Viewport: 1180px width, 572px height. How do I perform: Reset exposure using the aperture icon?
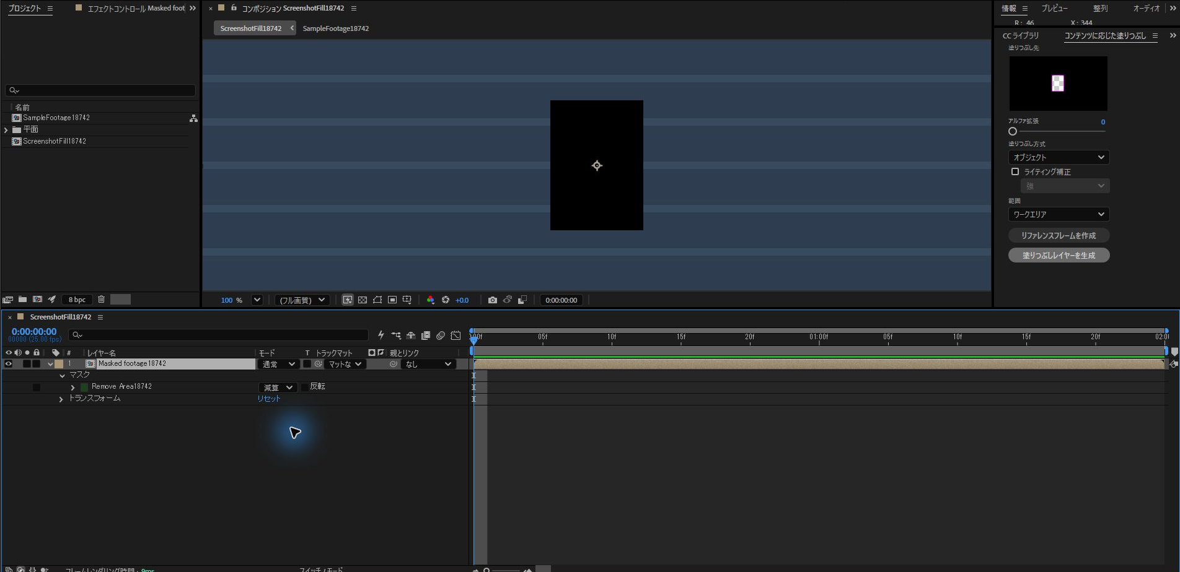point(446,300)
